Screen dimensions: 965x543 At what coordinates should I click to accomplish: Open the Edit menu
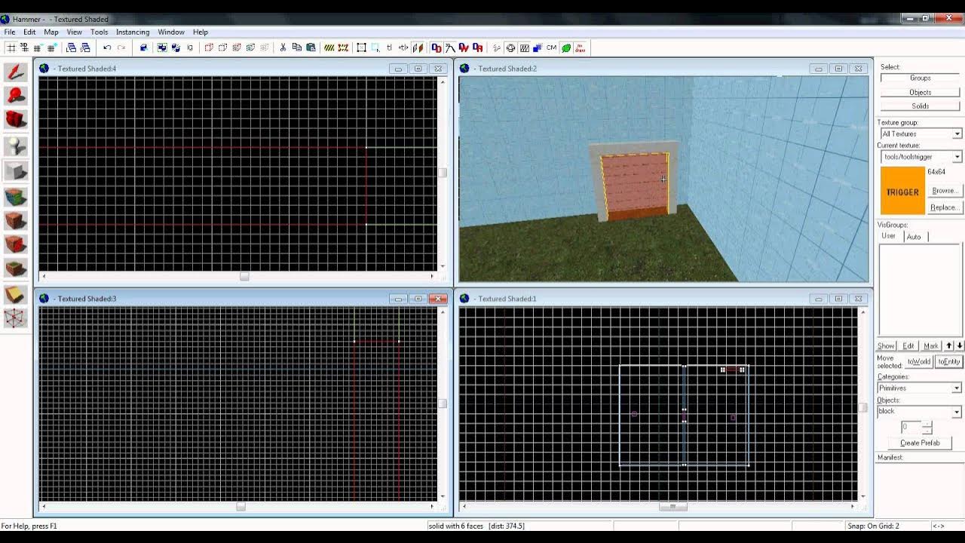point(29,32)
